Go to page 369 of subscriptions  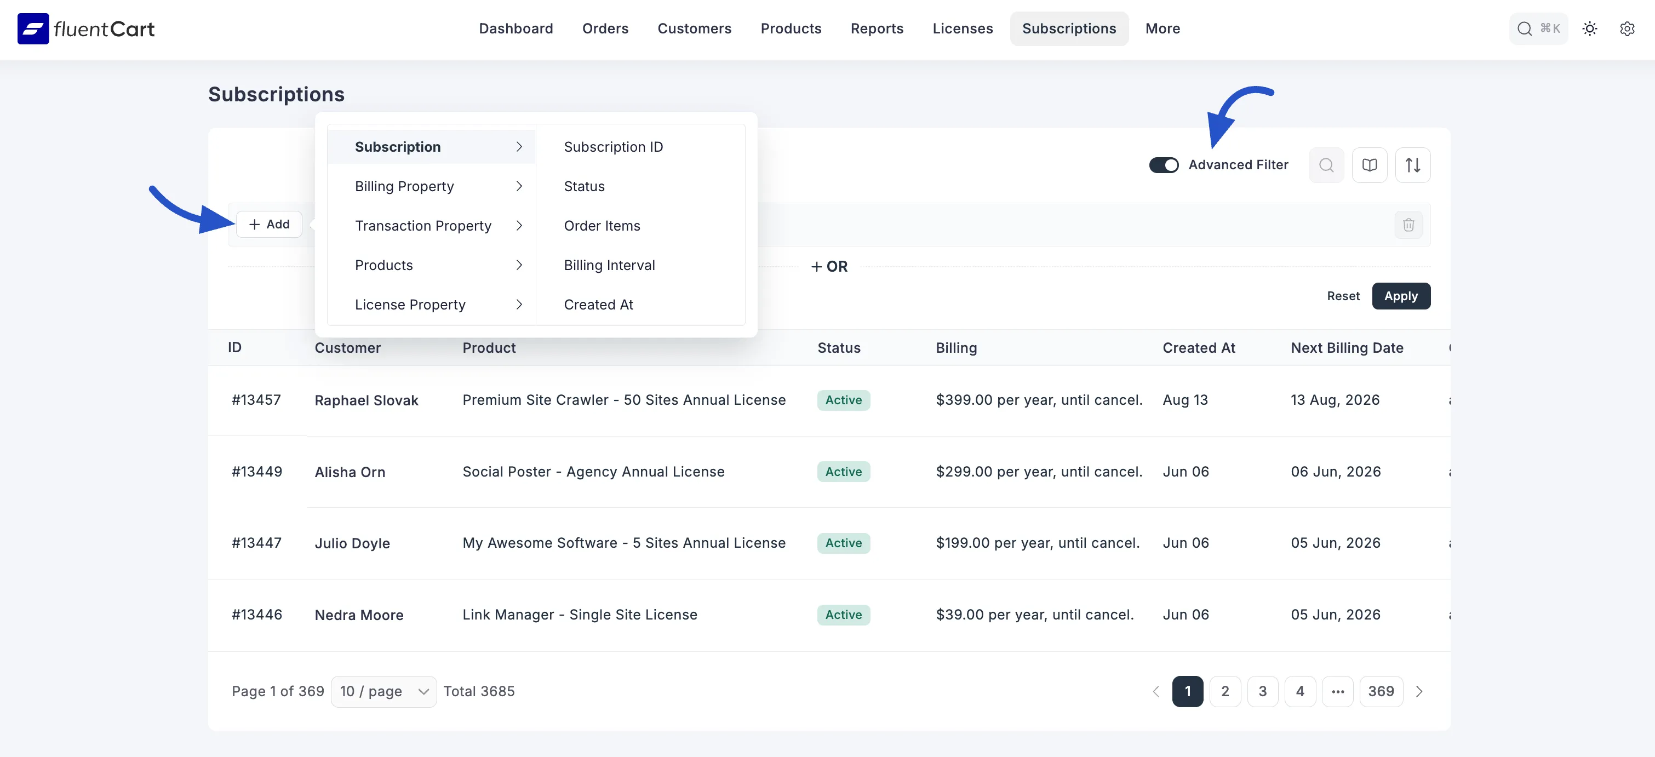tap(1381, 691)
